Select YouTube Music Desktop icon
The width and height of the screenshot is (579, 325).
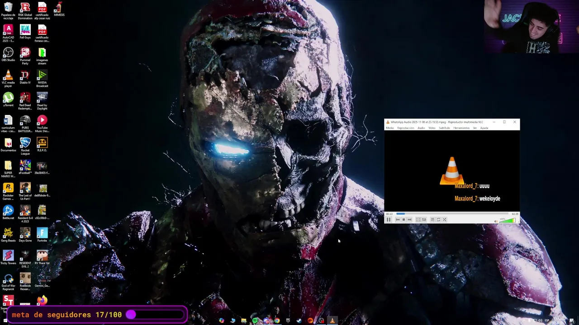pos(42,124)
